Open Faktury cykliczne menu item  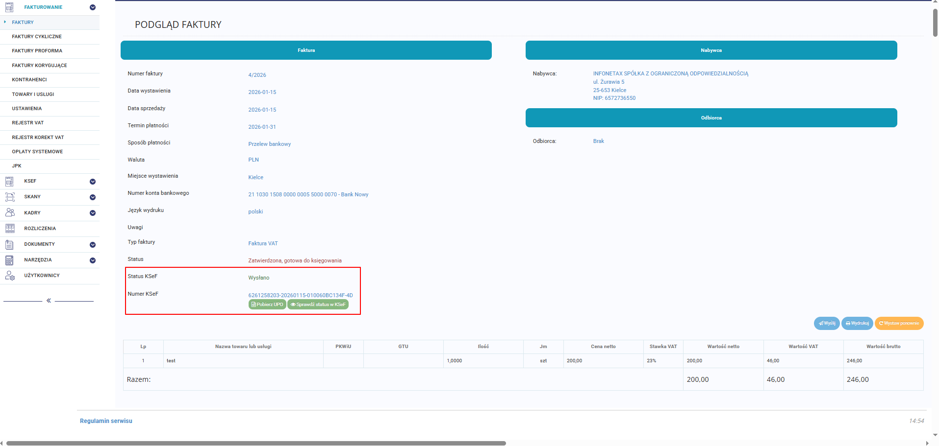(x=37, y=37)
